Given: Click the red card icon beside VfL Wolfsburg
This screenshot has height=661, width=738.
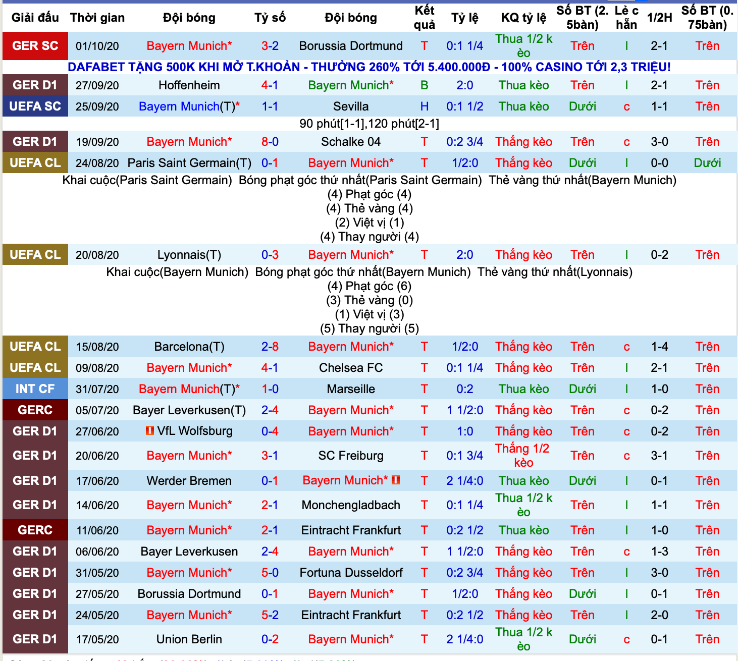Looking at the screenshot, I should click(150, 430).
